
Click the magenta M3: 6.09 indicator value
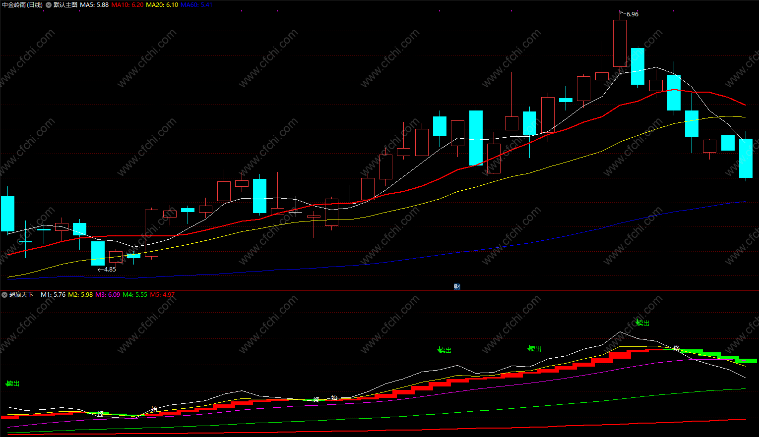(108, 295)
